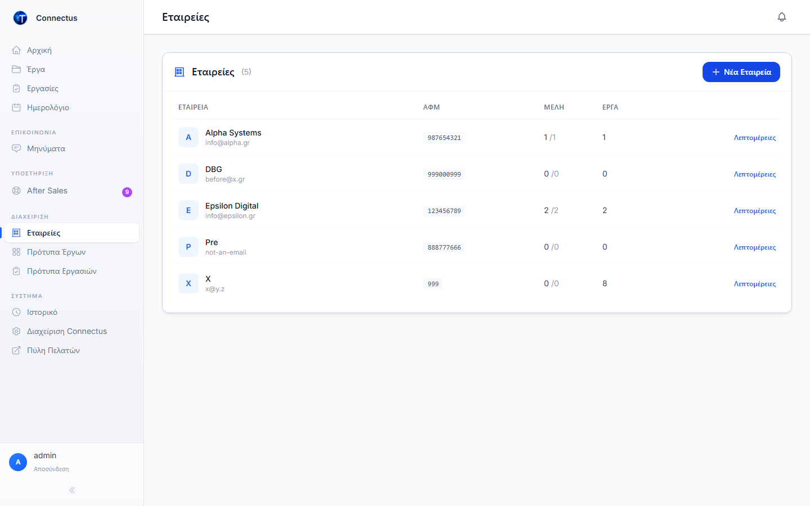Open Έργα from the sidebar
This screenshot has width=810, height=506.
click(72, 69)
